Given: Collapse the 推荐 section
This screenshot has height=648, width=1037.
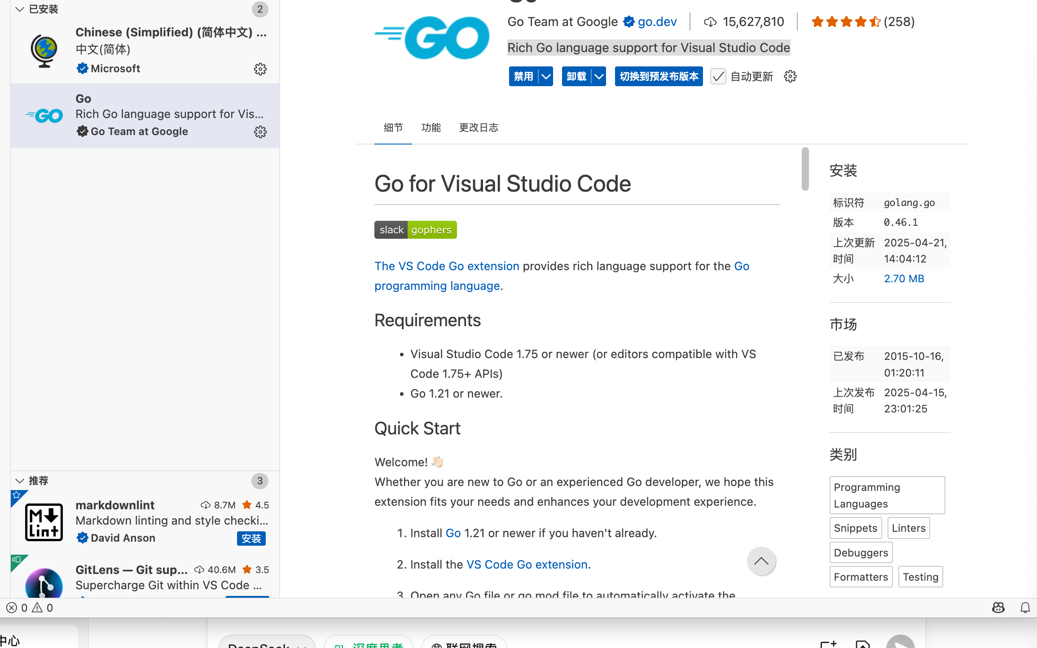Looking at the screenshot, I should click(x=20, y=481).
